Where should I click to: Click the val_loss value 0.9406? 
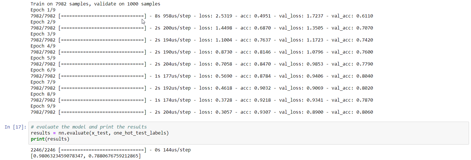[315, 76]
